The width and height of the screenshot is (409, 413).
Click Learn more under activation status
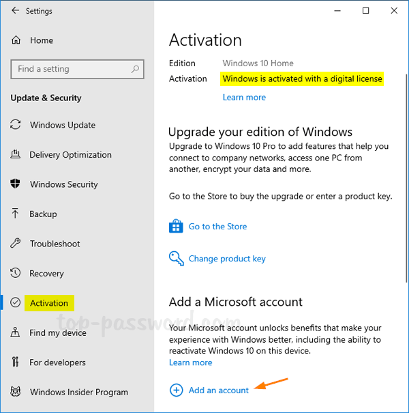[x=244, y=97]
